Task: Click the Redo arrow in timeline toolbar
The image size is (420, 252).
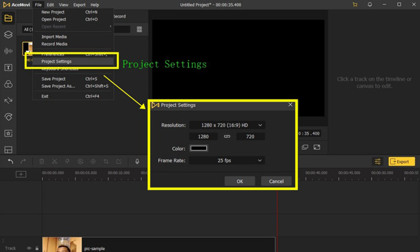Action: pyautogui.click(x=23, y=162)
